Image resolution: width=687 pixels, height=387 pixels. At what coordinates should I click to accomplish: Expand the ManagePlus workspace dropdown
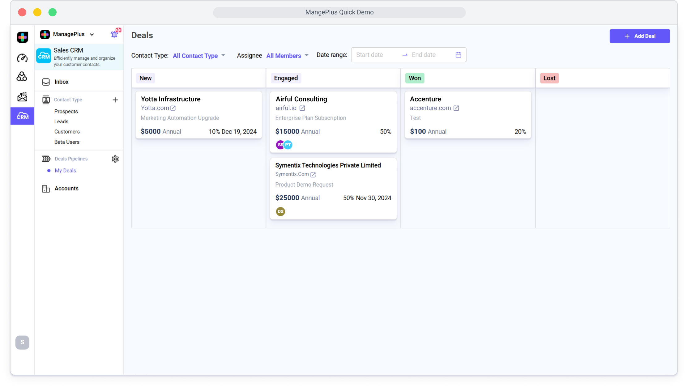point(92,34)
